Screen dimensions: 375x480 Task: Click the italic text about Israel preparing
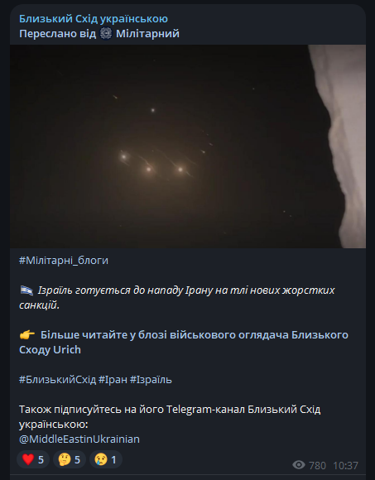pyautogui.click(x=177, y=297)
